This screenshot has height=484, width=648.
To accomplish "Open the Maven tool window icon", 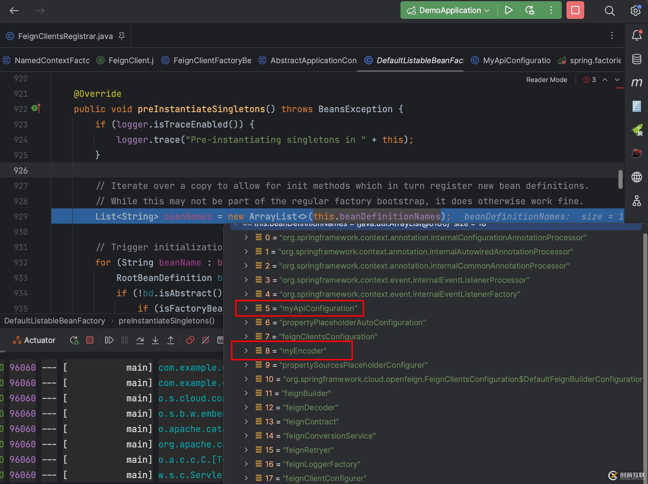I will point(636,82).
